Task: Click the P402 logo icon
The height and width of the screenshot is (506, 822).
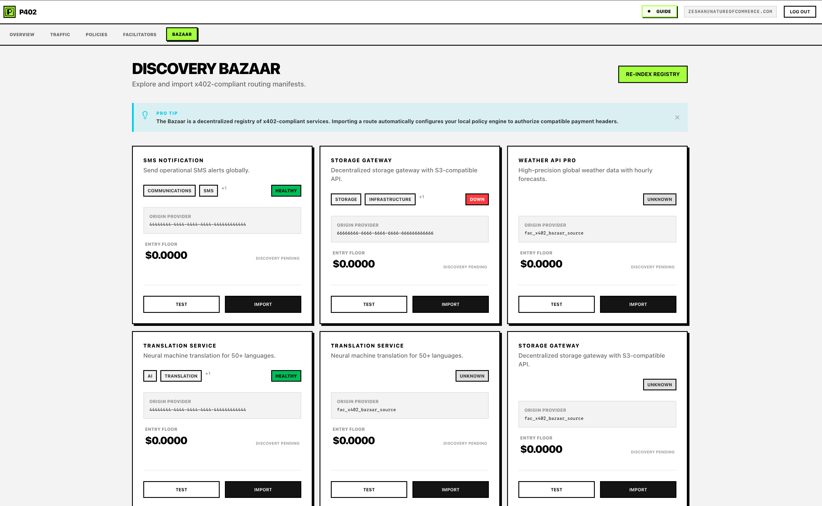Action: coord(10,12)
